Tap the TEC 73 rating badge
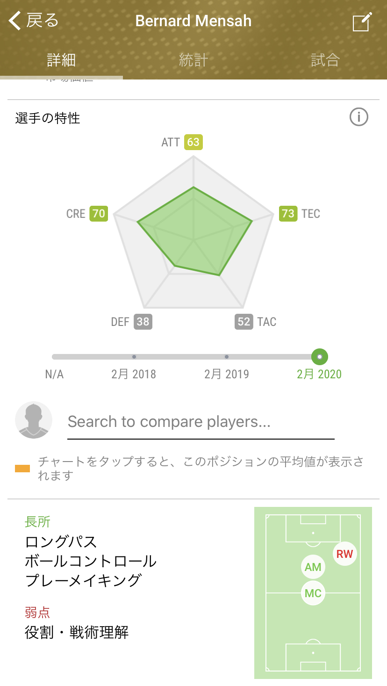 (288, 214)
